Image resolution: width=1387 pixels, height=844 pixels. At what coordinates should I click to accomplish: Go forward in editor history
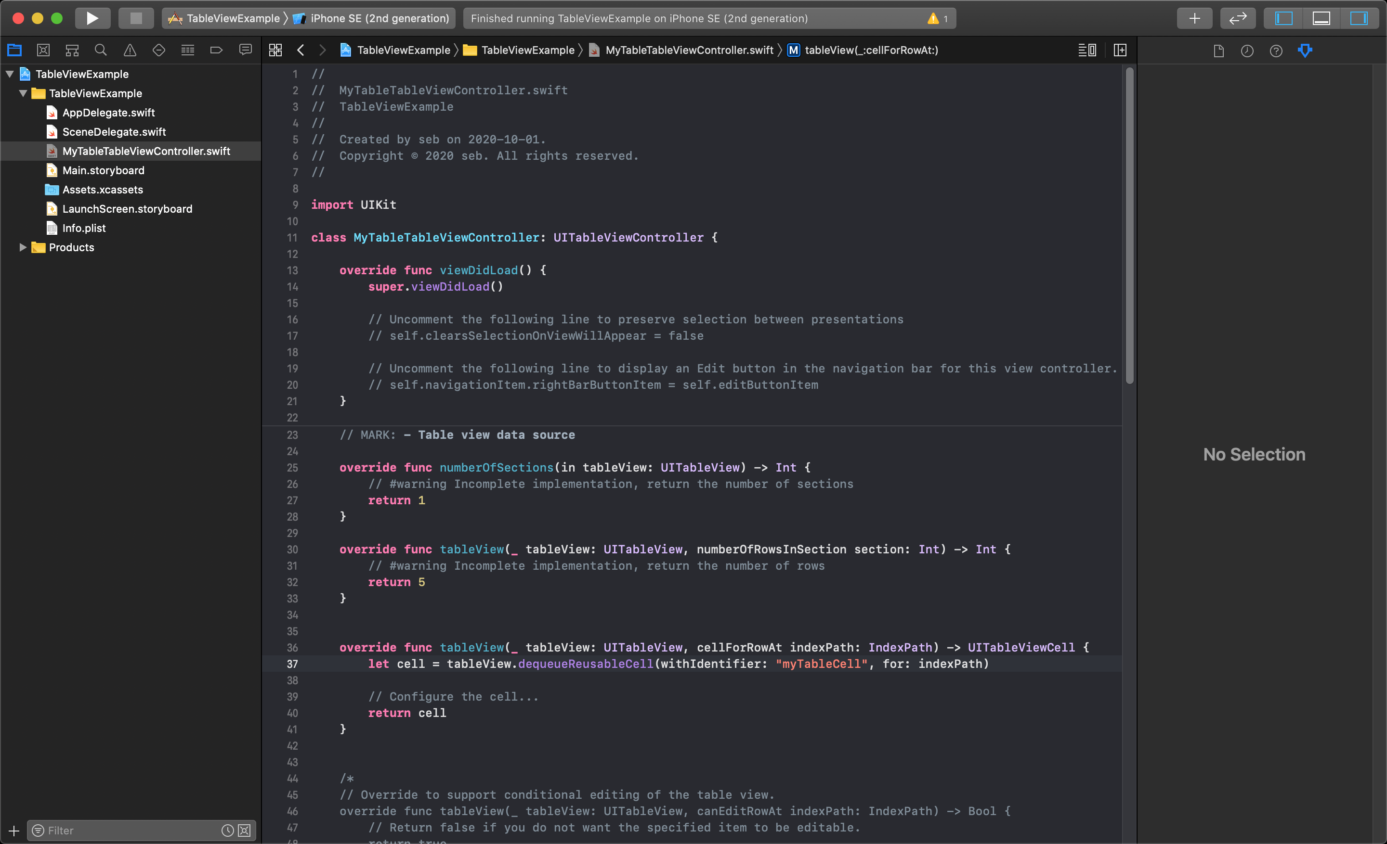[x=323, y=50]
